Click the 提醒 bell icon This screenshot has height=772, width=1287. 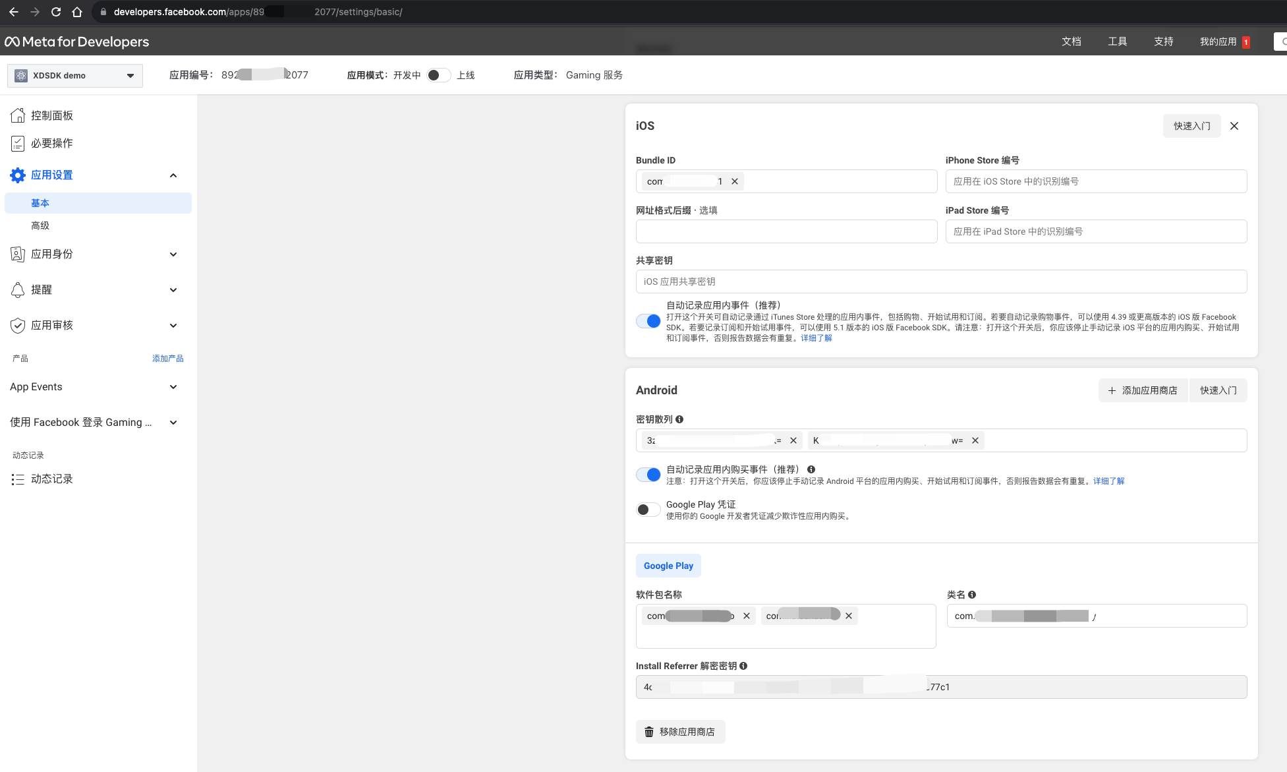[x=18, y=289]
